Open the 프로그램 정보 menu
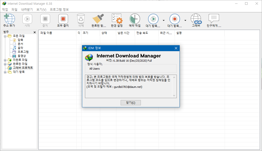Viewport: 262px width, 151px height. [x=59, y=9]
